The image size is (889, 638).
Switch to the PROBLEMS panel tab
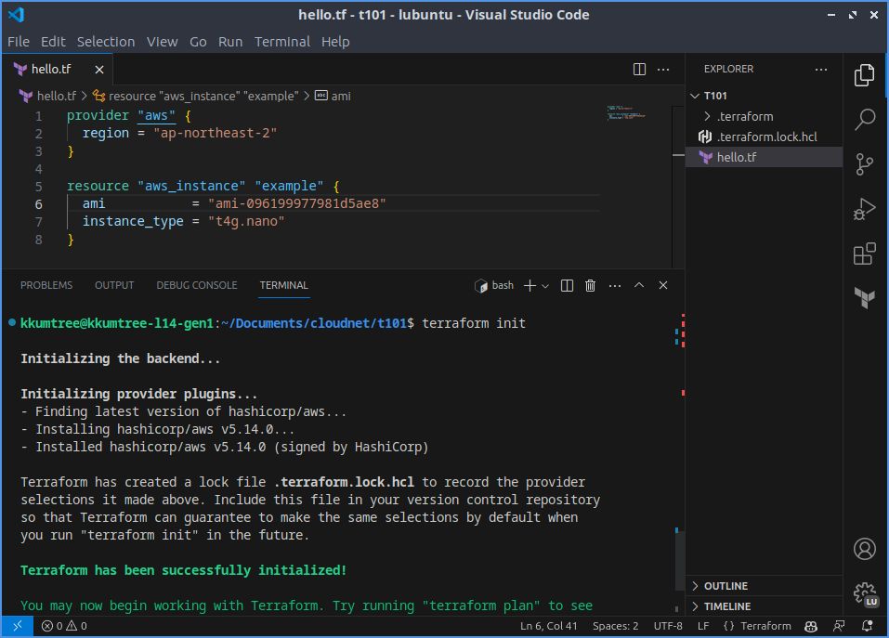[x=46, y=285]
